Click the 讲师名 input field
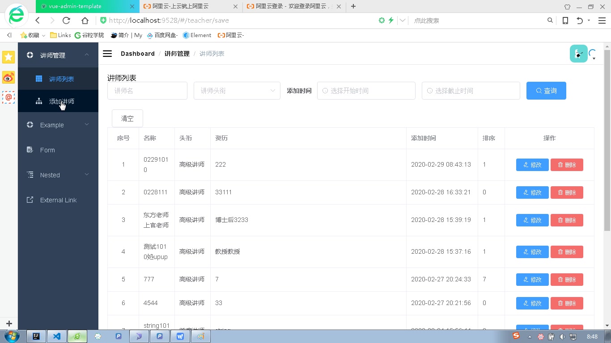This screenshot has height=343, width=611. (x=147, y=91)
